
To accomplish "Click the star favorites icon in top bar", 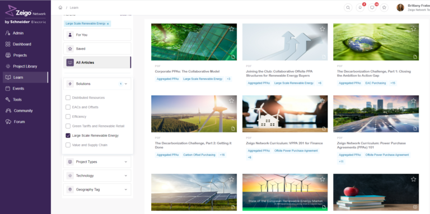I will [384, 8].
